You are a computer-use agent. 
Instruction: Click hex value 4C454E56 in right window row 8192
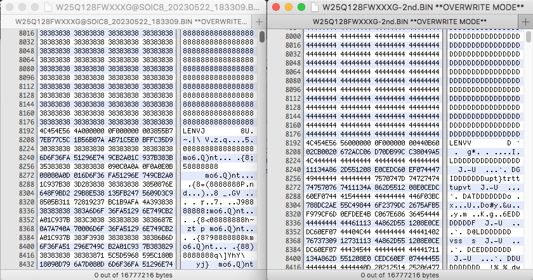322,143
